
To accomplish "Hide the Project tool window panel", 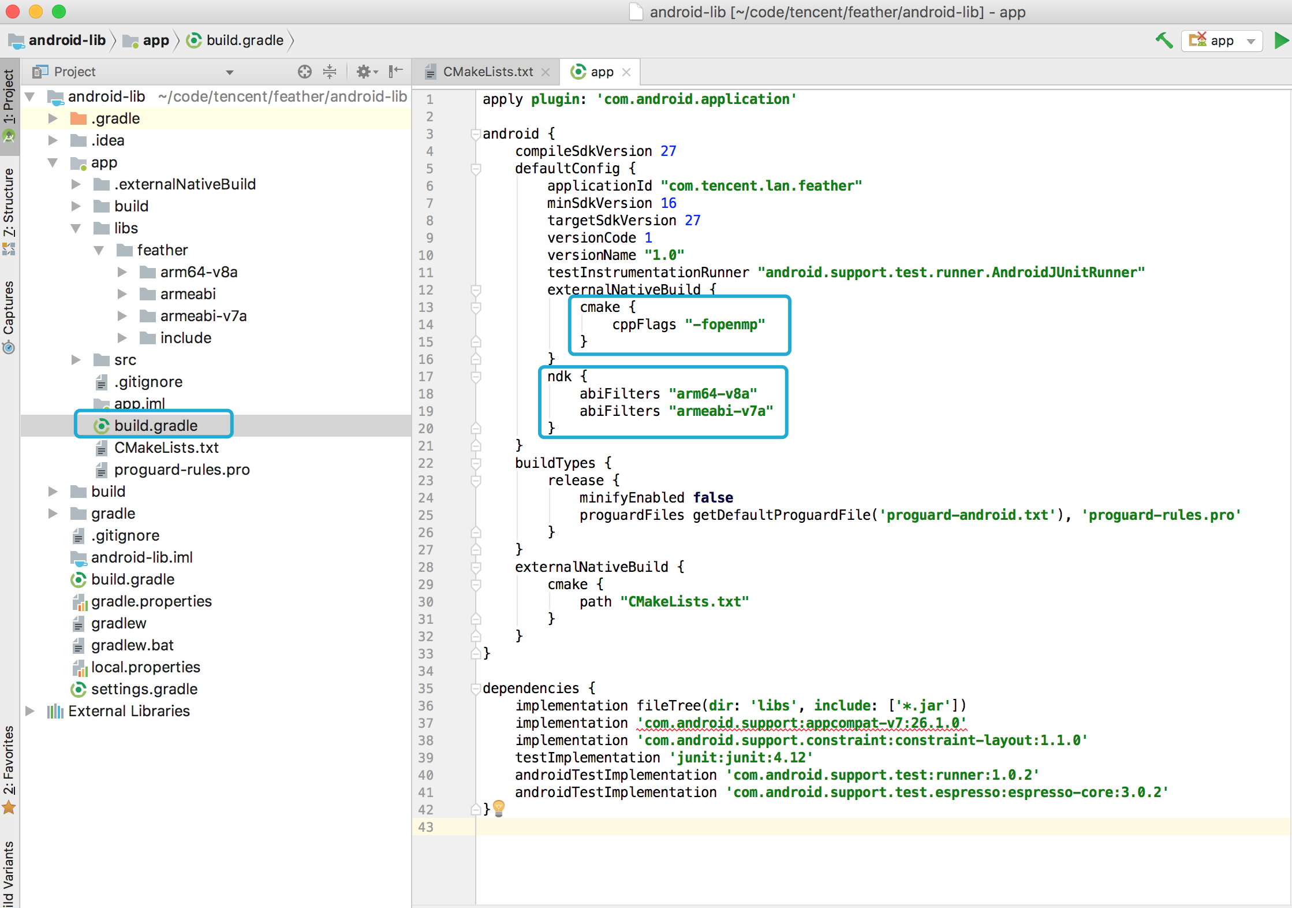I will click(396, 72).
